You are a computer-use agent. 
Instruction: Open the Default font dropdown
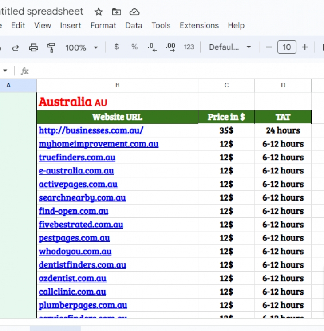pos(230,47)
